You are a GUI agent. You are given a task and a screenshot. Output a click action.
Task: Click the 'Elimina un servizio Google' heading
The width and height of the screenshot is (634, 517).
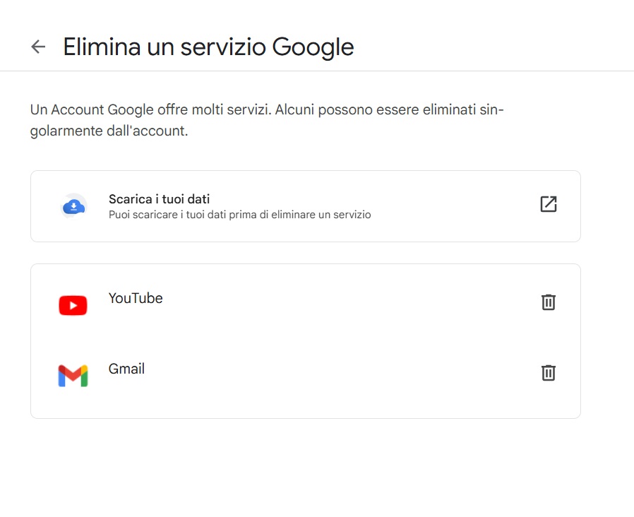(x=208, y=47)
